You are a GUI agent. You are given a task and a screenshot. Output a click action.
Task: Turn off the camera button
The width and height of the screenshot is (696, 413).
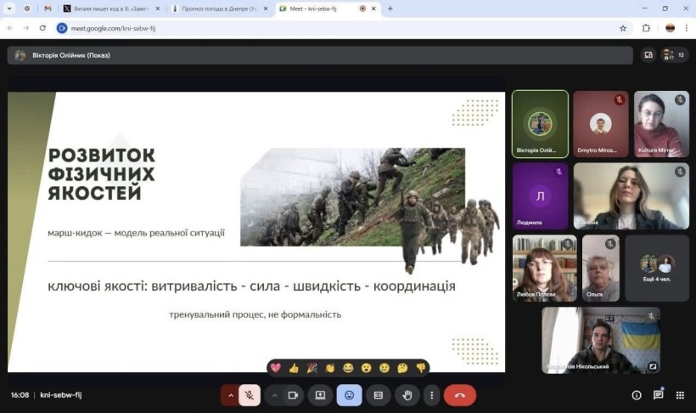click(x=293, y=395)
